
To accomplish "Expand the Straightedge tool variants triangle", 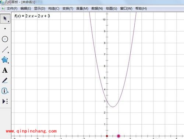I will [x=8, y=53].
